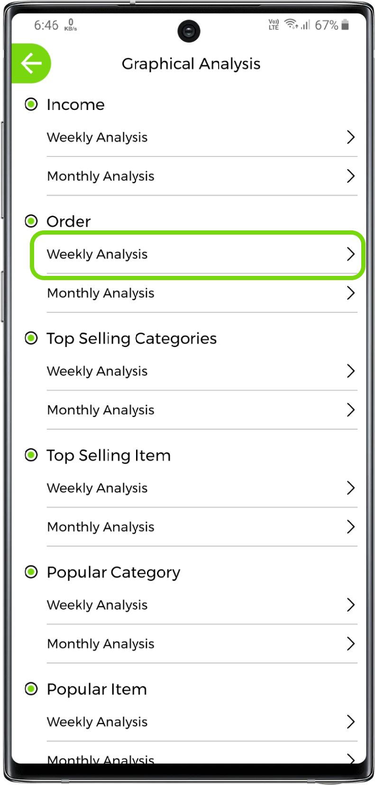The height and width of the screenshot is (785, 375).
Task: Tap the Graphical Analysis page title
Action: [191, 64]
